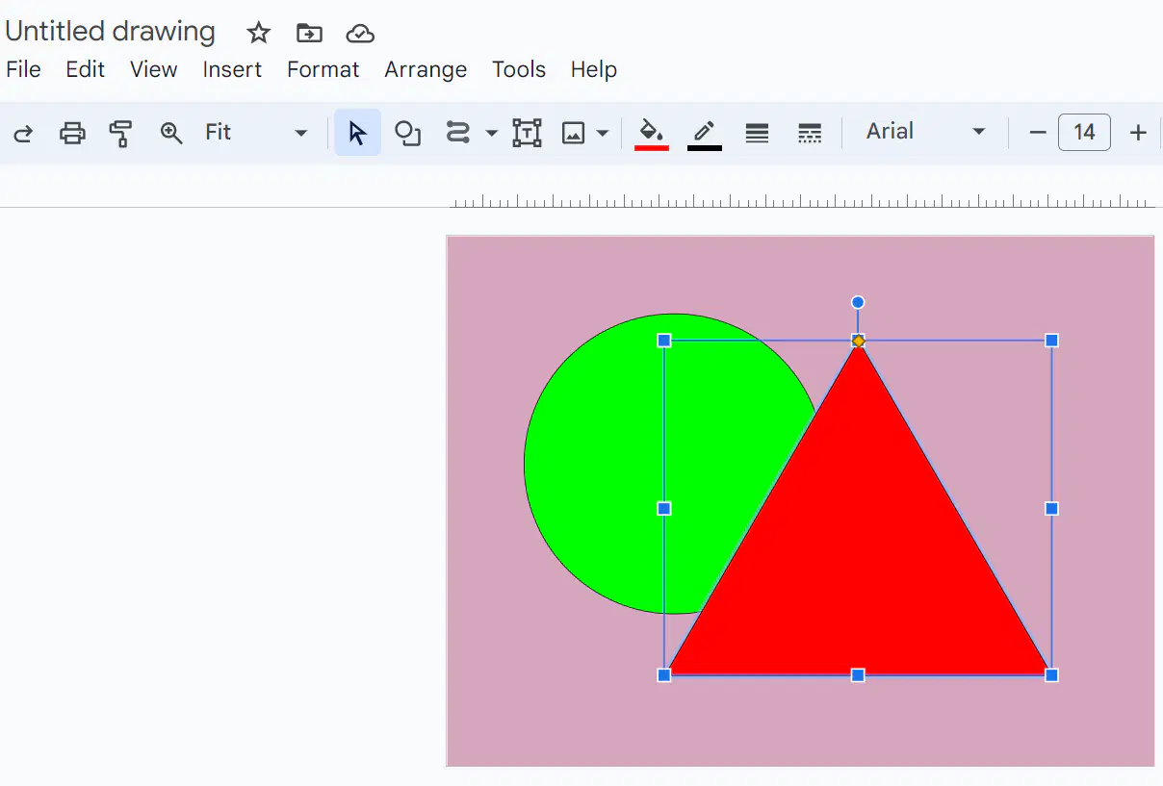Screen dimensions: 1163x786
Task: Click the triangle's top-right resize handle
Action: [x=1052, y=341]
